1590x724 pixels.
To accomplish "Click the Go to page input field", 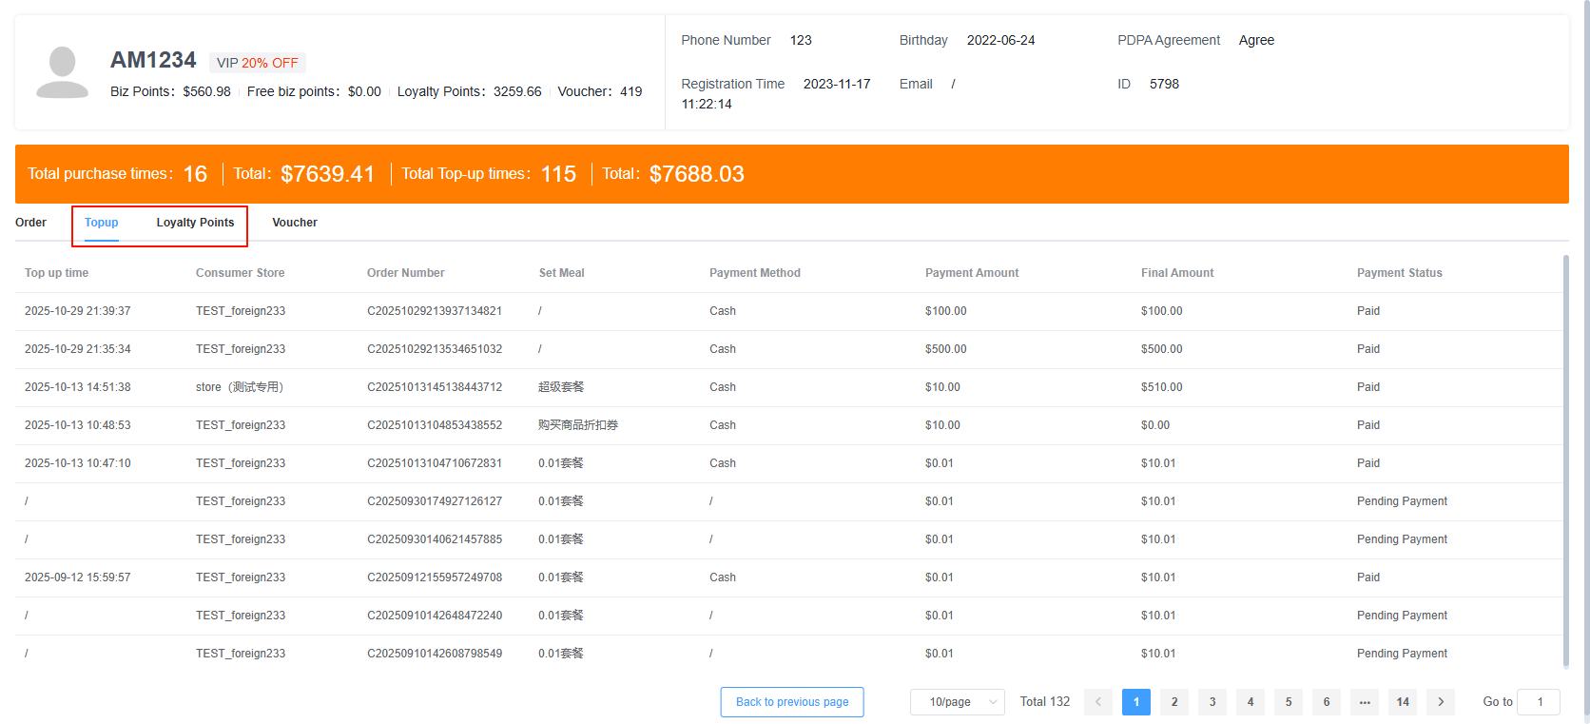I will [x=1539, y=702].
